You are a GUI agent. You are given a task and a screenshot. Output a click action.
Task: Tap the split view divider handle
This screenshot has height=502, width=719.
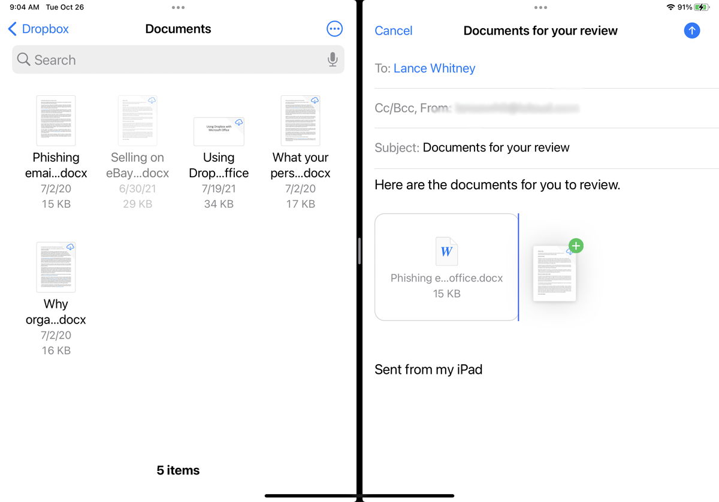tap(359, 251)
